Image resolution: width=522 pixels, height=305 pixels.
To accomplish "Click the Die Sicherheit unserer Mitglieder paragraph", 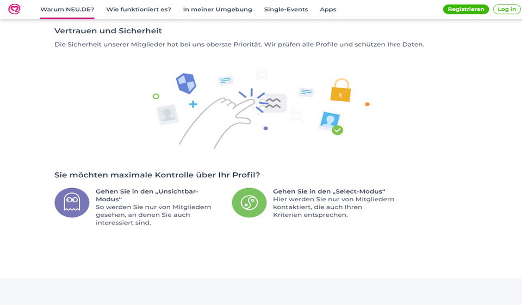I will (x=239, y=44).
